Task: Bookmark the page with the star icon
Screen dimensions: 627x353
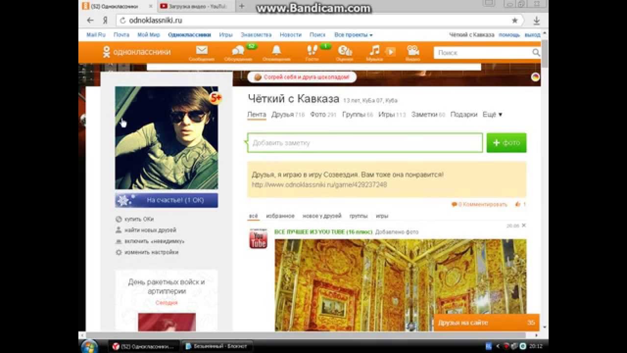Action: (515, 21)
